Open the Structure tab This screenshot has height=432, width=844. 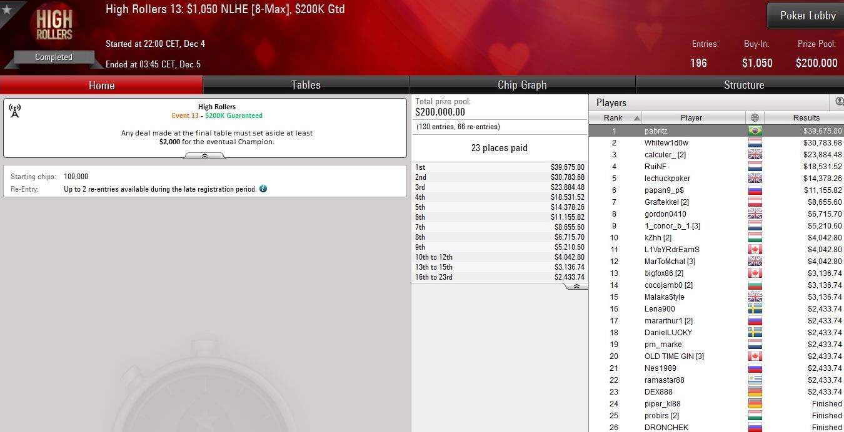[744, 85]
